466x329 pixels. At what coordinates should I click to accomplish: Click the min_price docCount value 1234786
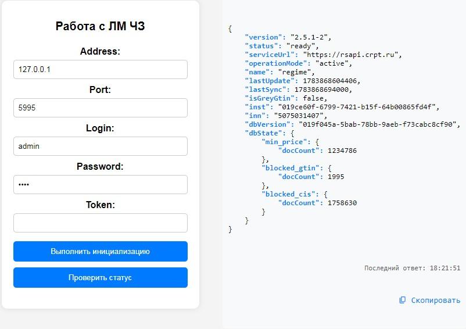coord(342,151)
